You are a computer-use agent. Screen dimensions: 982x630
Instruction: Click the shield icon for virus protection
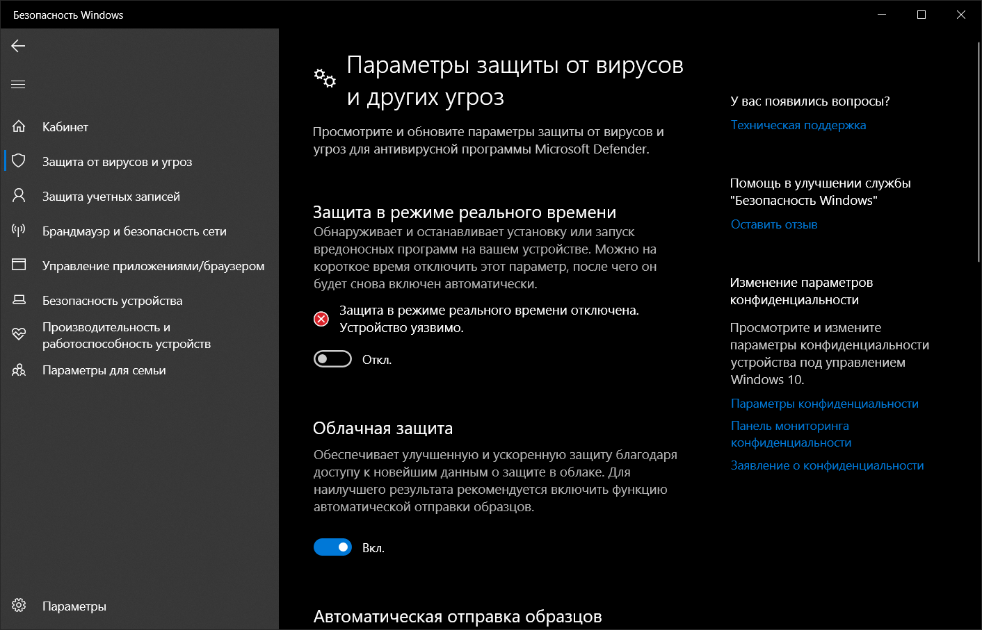tap(19, 161)
